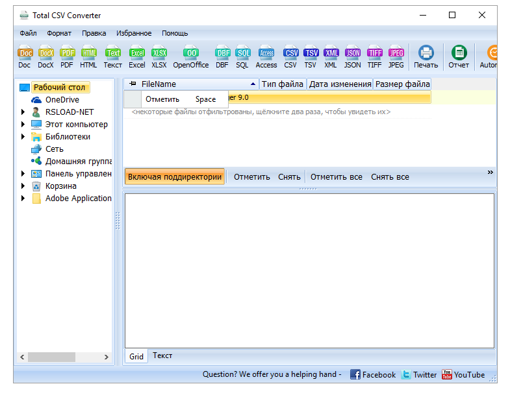
Task: Convert to TIFF format
Action: point(374,57)
